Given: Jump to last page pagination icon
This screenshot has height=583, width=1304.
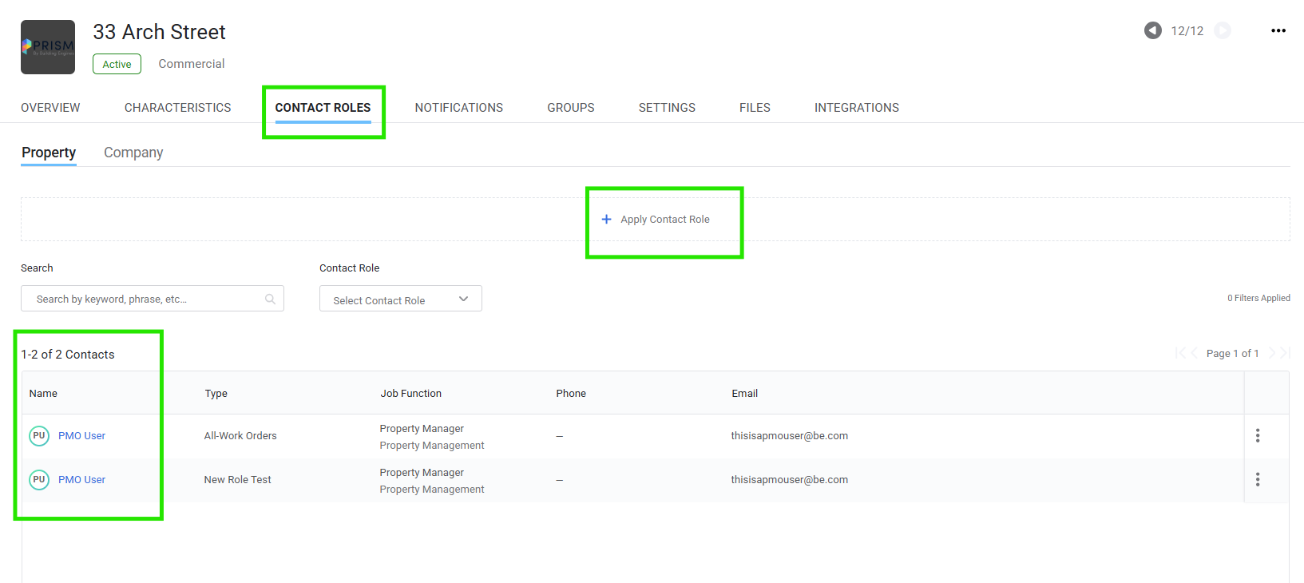Looking at the screenshot, I should pos(1286,353).
